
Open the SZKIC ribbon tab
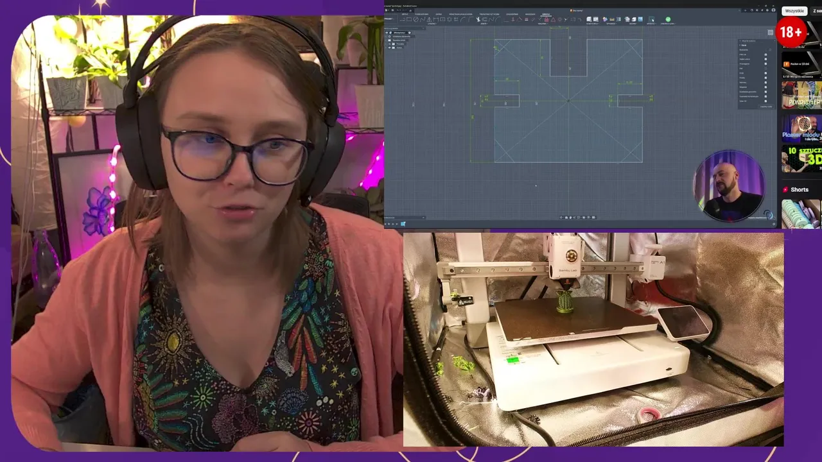546,14
